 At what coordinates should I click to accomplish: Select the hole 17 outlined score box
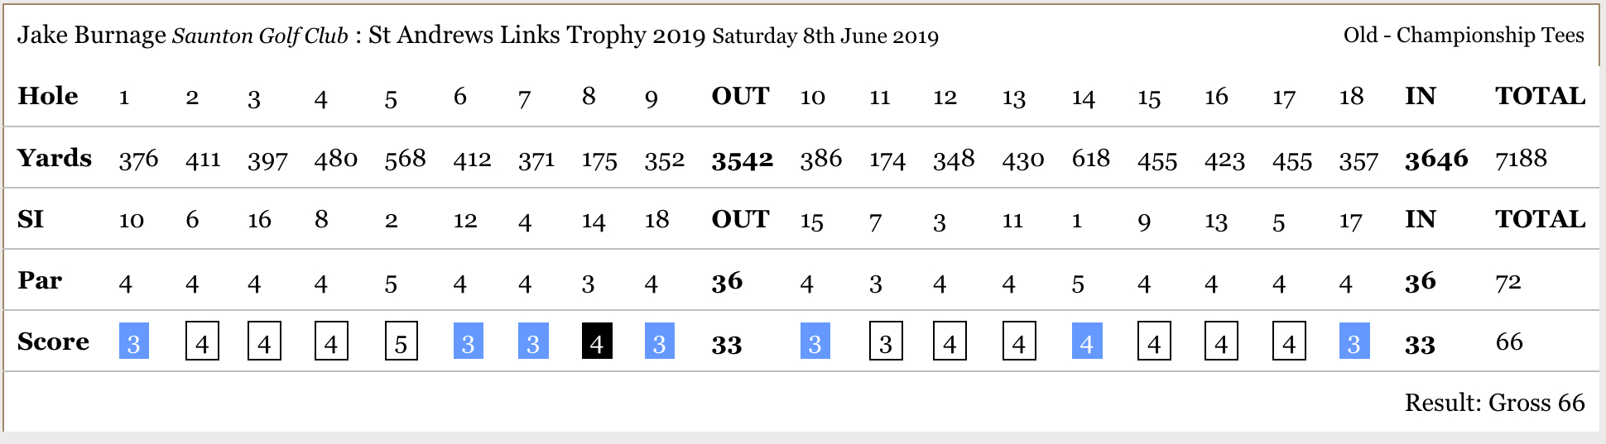pyautogui.click(x=1288, y=341)
